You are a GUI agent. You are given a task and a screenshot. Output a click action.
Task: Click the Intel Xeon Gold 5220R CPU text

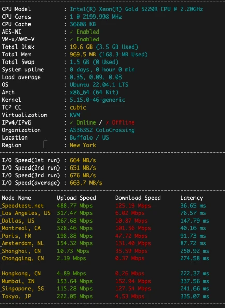137,9
